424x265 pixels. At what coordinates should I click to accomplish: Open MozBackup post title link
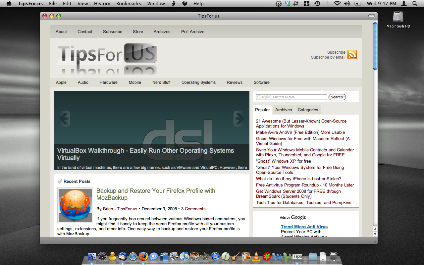pyautogui.click(x=156, y=194)
